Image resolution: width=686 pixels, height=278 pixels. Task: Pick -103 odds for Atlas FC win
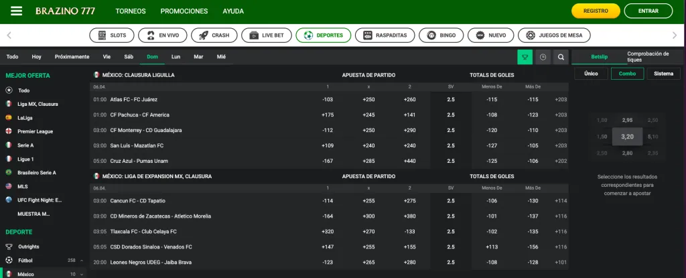click(x=327, y=99)
